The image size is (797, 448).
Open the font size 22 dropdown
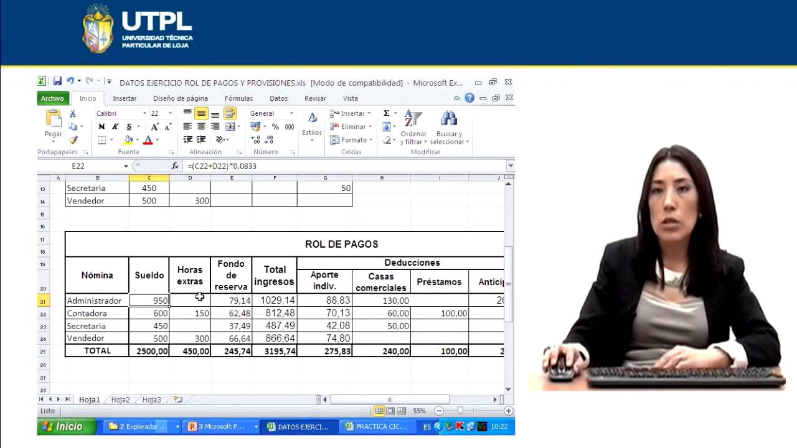(x=172, y=113)
